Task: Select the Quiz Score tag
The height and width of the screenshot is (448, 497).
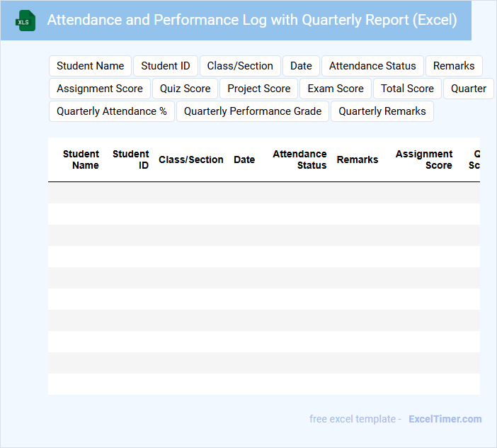Action: pos(185,89)
